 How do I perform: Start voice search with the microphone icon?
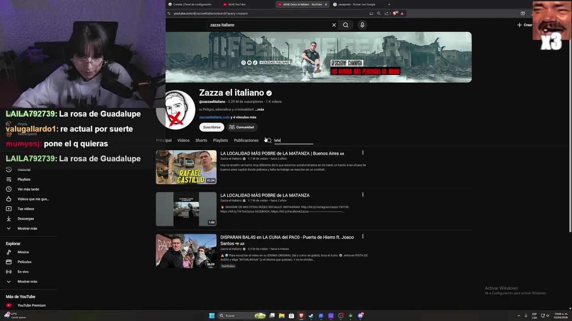[362, 25]
